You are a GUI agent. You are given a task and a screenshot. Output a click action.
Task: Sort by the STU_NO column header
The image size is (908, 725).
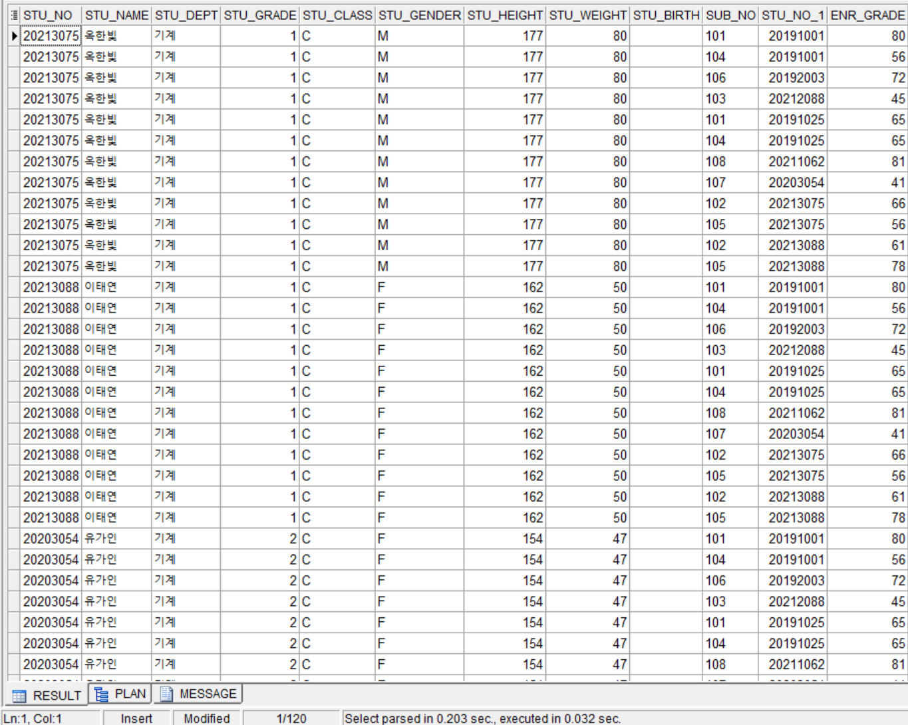pos(51,15)
